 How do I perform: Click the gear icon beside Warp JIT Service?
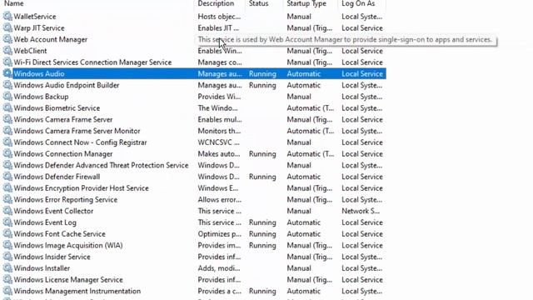[x=7, y=27]
